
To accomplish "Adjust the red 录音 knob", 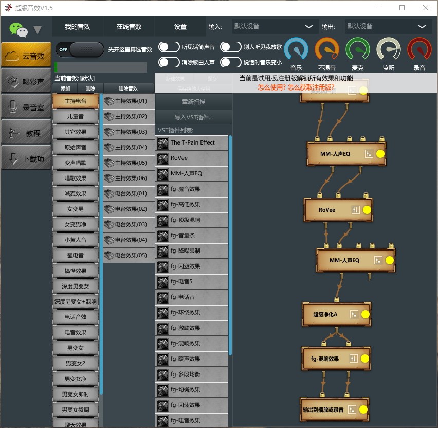I will 419,50.
